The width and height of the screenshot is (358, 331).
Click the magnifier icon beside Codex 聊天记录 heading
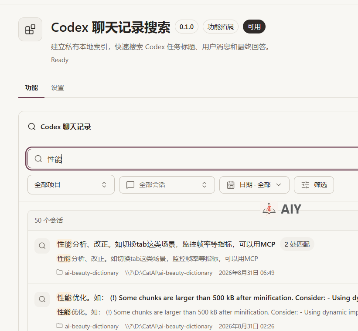pyautogui.click(x=32, y=127)
